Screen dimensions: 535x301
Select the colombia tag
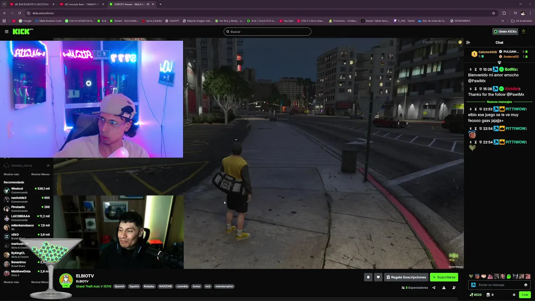click(x=182, y=286)
